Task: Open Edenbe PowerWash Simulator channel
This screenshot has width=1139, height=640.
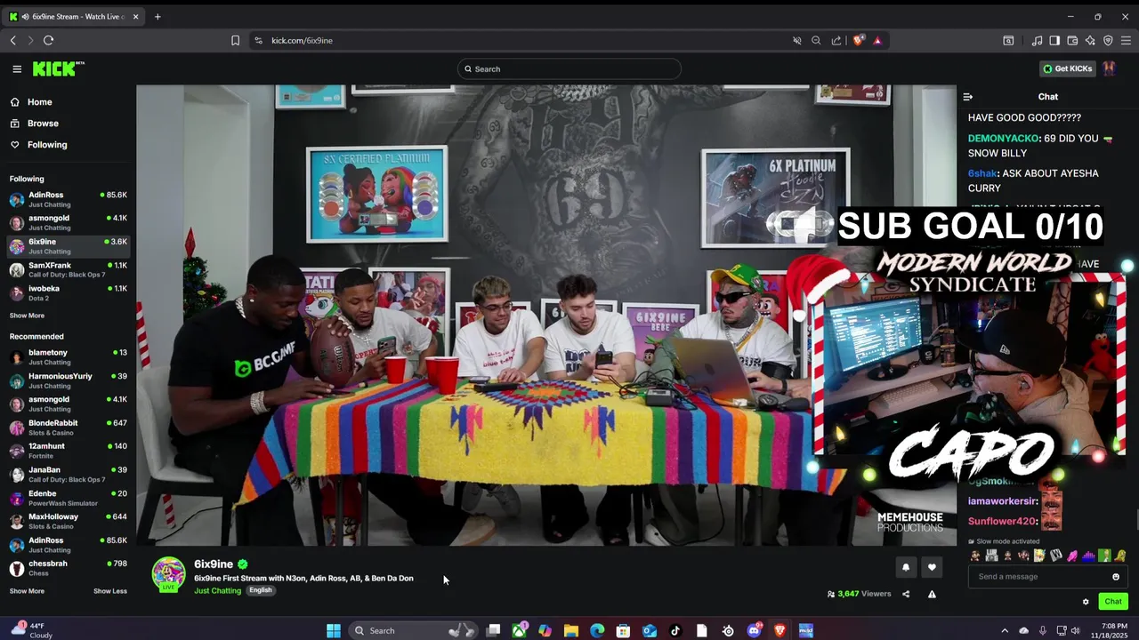Action: (69, 498)
